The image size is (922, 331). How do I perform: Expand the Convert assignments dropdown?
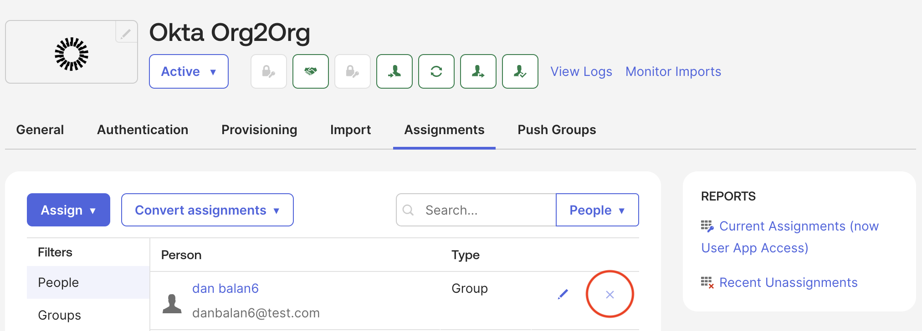pos(207,210)
